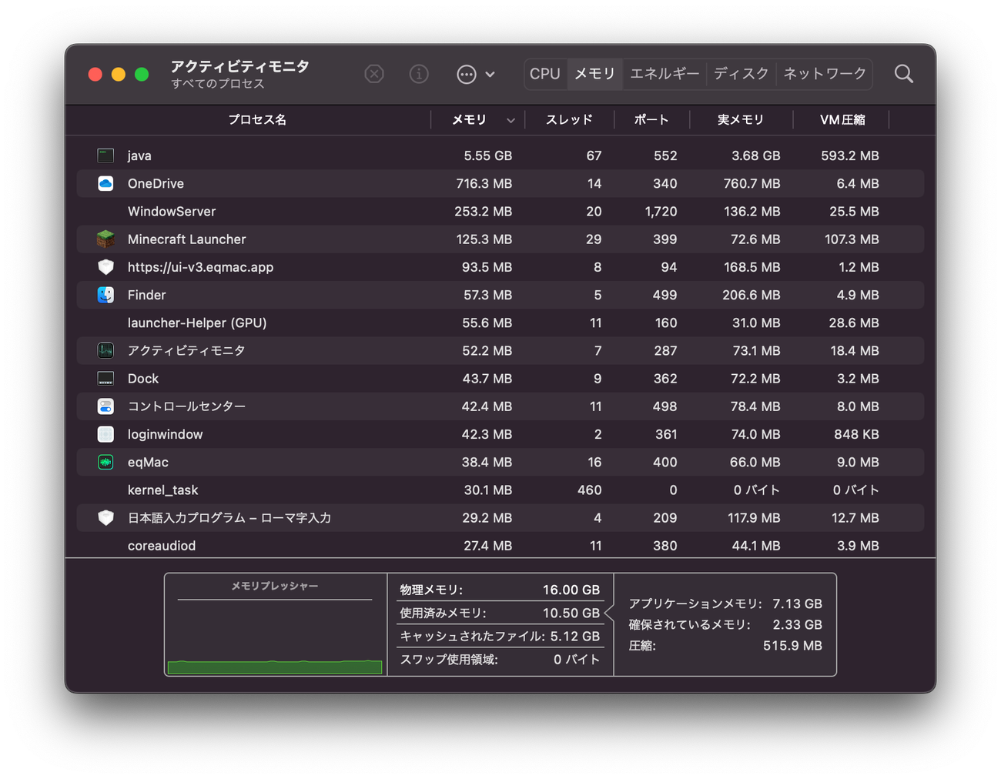Expand the chevron beside the ellipsis button
The width and height of the screenshot is (1001, 779).
[x=490, y=75]
